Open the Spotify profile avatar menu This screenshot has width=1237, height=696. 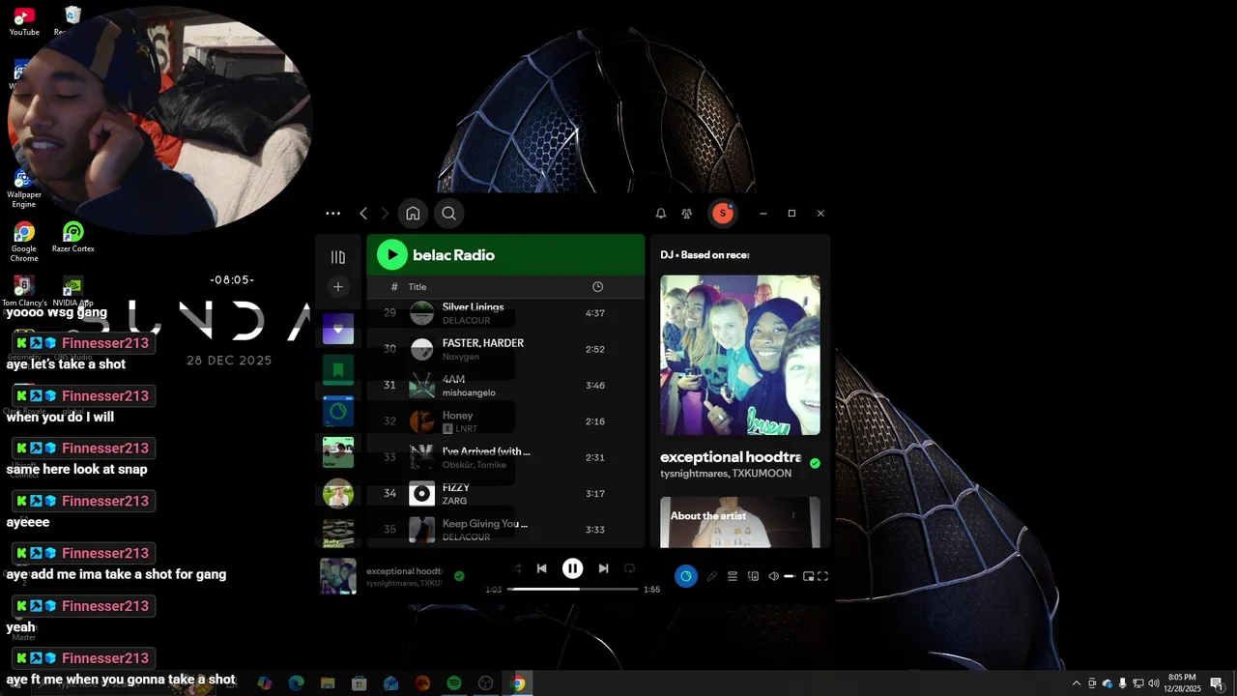[722, 214]
